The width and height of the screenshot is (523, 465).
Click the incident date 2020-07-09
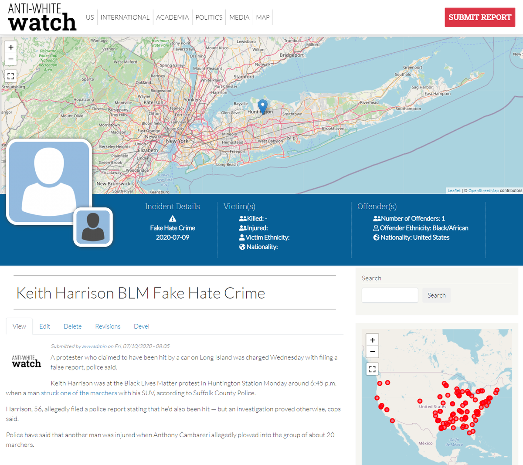pyautogui.click(x=173, y=238)
